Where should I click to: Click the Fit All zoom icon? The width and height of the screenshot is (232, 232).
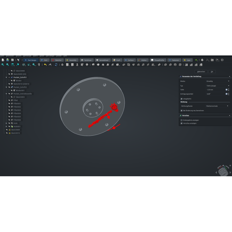click(3, 65)
